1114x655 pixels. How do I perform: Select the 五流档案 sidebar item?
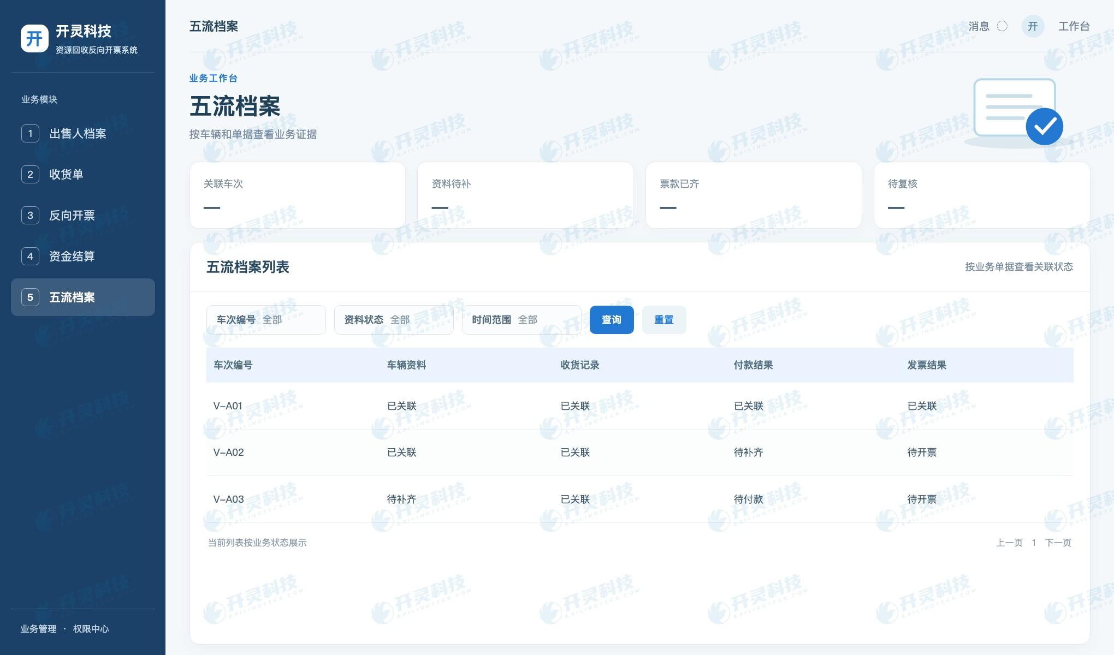(x=83, y=297)
